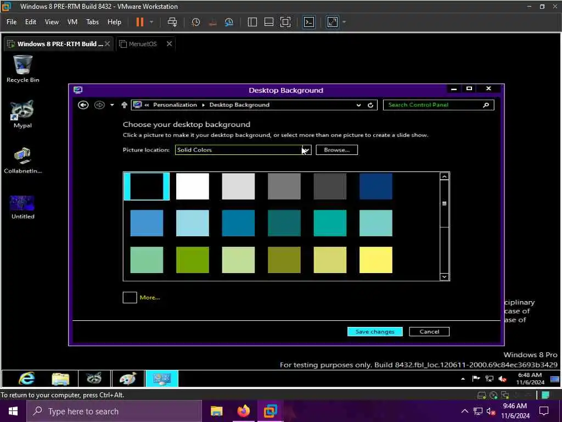Open the File menu in VMware
Viewport: 562px width, 422px height.
click(x=12, y=22)
